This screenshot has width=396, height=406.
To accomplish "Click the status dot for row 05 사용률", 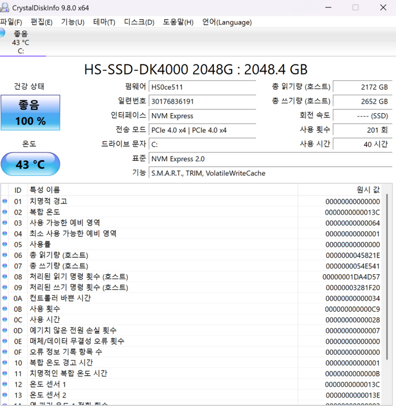I will [5, 244].
